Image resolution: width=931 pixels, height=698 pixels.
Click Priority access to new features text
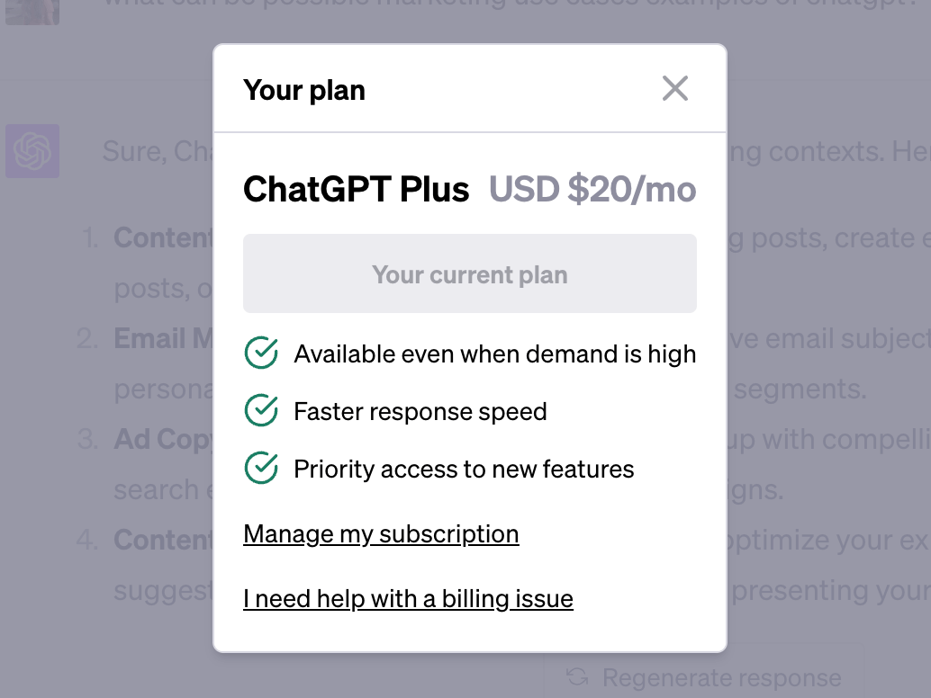(x=464, y=469)
